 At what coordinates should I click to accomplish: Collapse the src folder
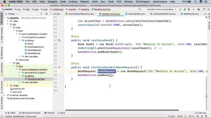[8, 24]
